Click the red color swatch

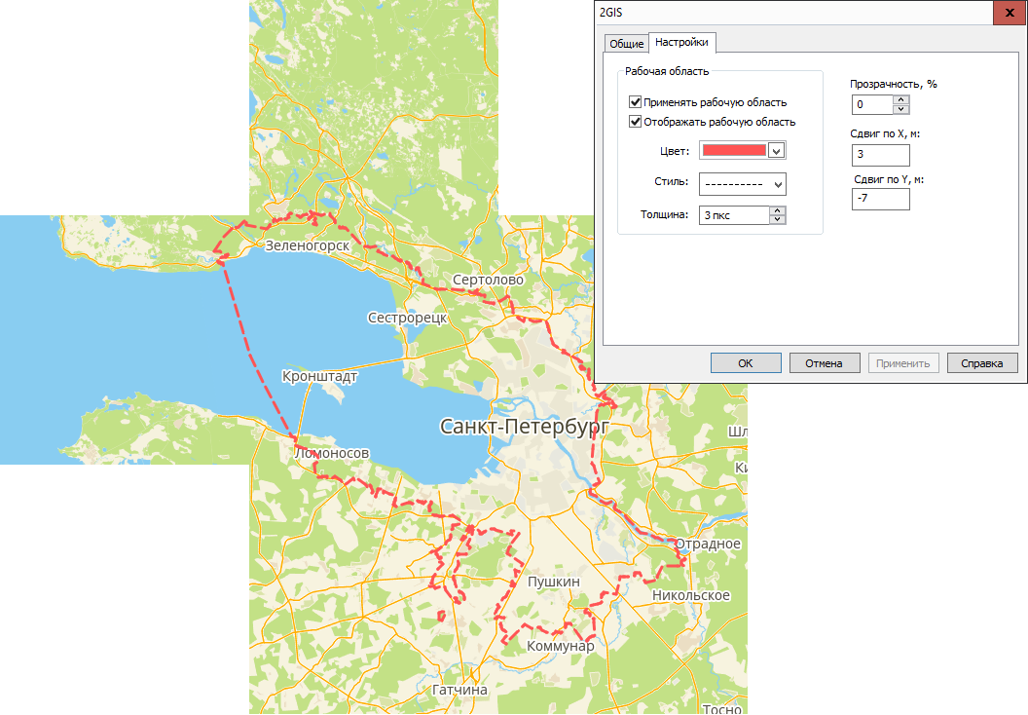734,151
